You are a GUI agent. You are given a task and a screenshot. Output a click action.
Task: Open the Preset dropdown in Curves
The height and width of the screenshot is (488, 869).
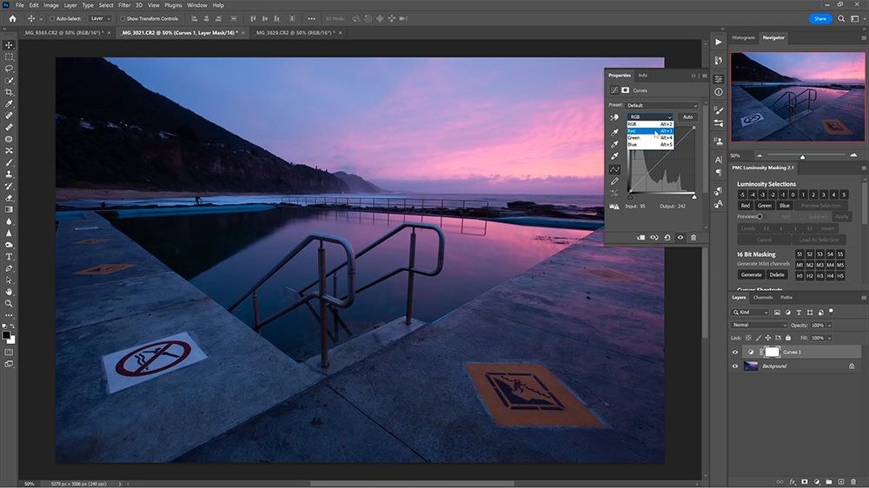click(x=661, y=105)
